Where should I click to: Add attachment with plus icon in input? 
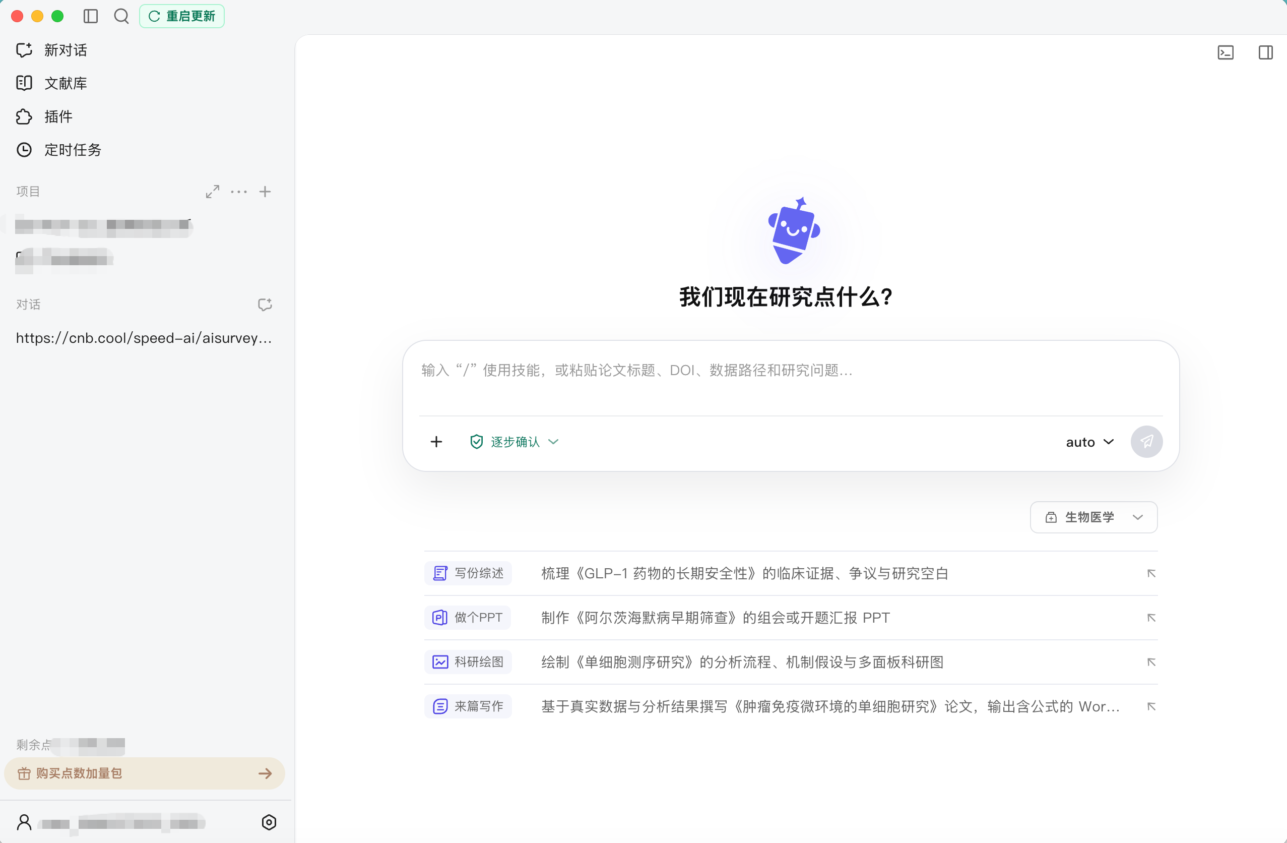click(436, 442)
